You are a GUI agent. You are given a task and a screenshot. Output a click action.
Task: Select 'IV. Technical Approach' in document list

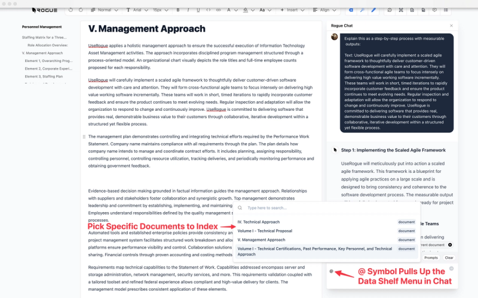click(326, 222)
